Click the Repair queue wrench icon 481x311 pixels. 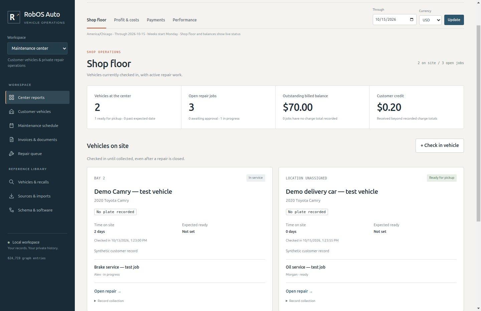point(11,154)
